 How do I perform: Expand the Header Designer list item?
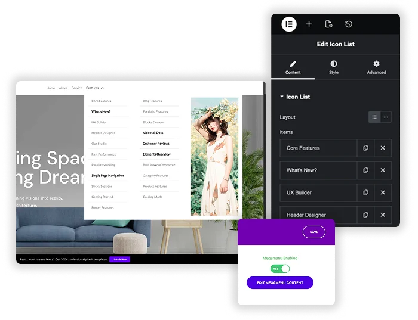click(x=318, y=215)
